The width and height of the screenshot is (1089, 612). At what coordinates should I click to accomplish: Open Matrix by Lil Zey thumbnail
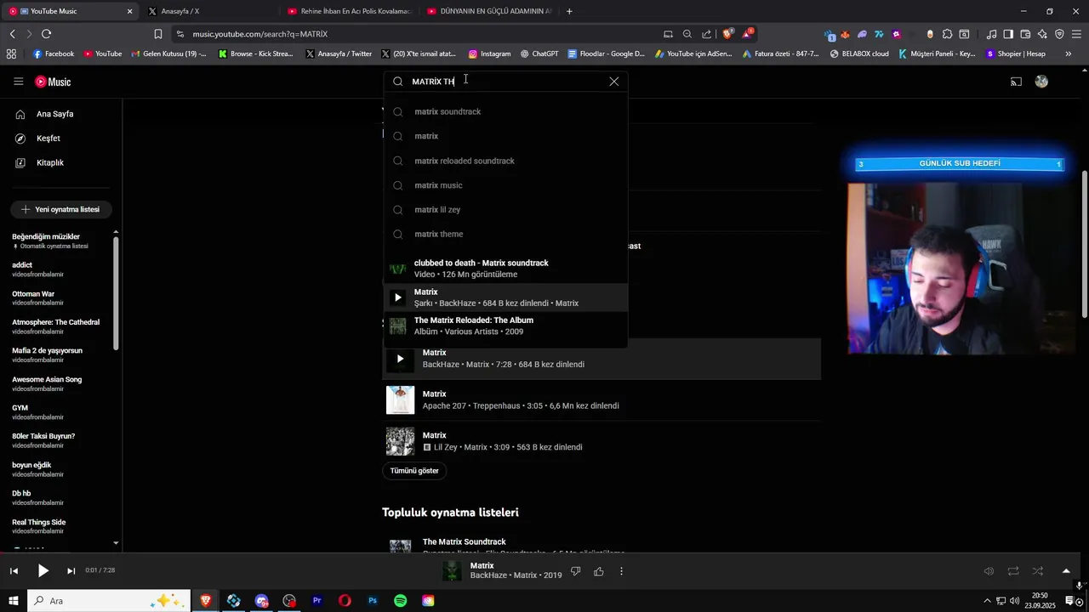[x=401, y=441]
